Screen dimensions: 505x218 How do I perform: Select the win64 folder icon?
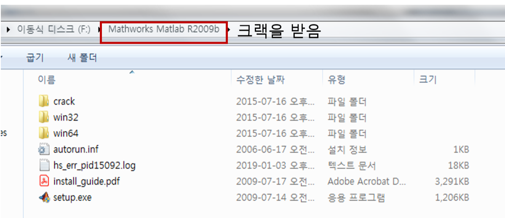click(43, 133)
